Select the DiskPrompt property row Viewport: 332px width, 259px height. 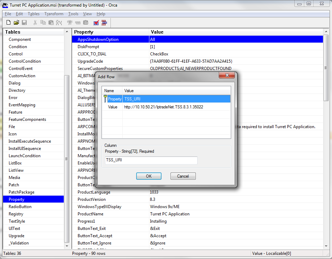click(197, 46)
